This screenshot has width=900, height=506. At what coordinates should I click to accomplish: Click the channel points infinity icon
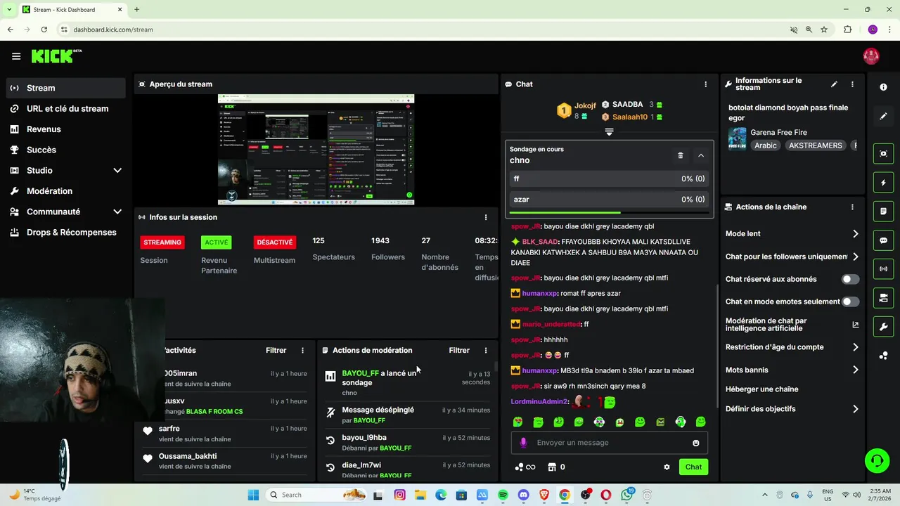pos(525,467)
